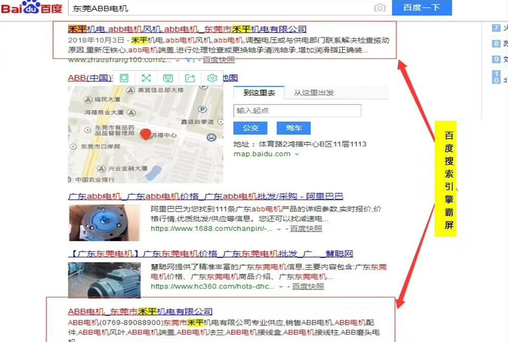Click the 驾车 driving button
This screenshot has height=342, width=508.
(x=294, y=127)
